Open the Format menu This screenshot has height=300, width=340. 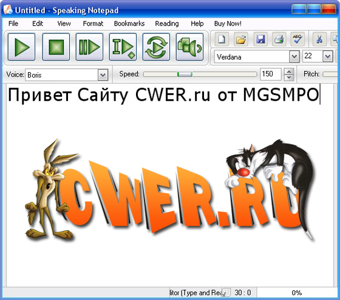tap(93, 24)
